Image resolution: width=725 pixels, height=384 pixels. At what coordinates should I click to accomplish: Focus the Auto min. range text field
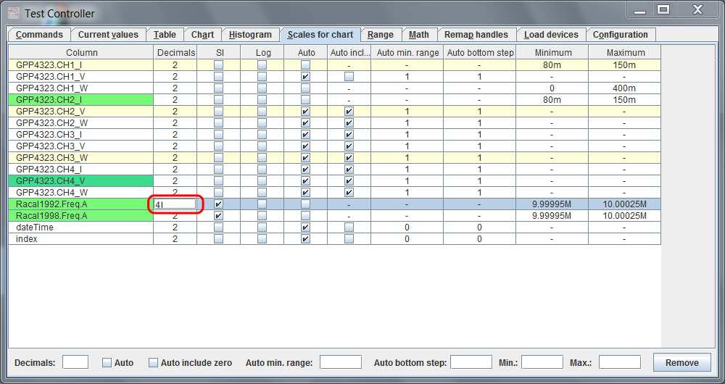(x=340, y=362)
